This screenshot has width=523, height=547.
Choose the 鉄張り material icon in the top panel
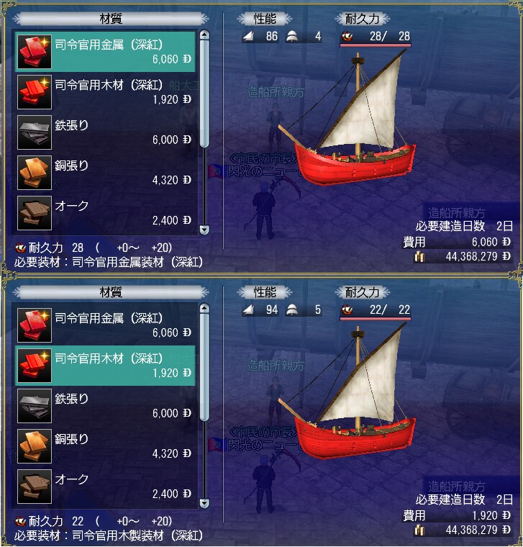tap(35, 132)
